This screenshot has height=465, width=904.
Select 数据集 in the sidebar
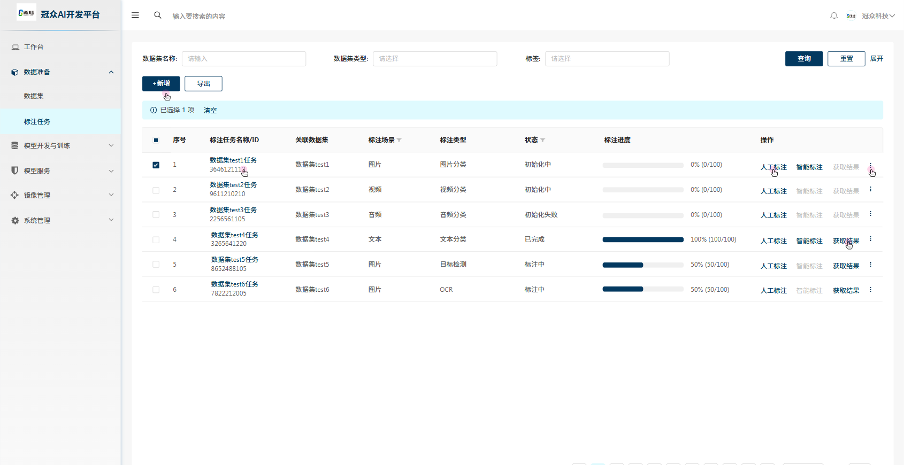[x=34, y=96]
